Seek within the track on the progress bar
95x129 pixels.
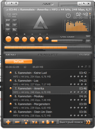tap(48, 48)
